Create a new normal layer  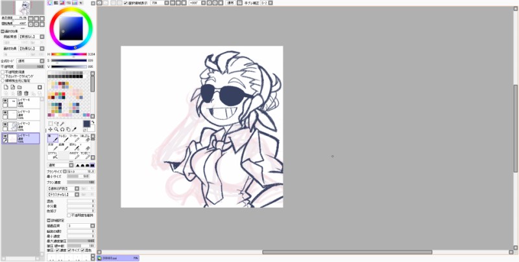[x=6, y=87]
